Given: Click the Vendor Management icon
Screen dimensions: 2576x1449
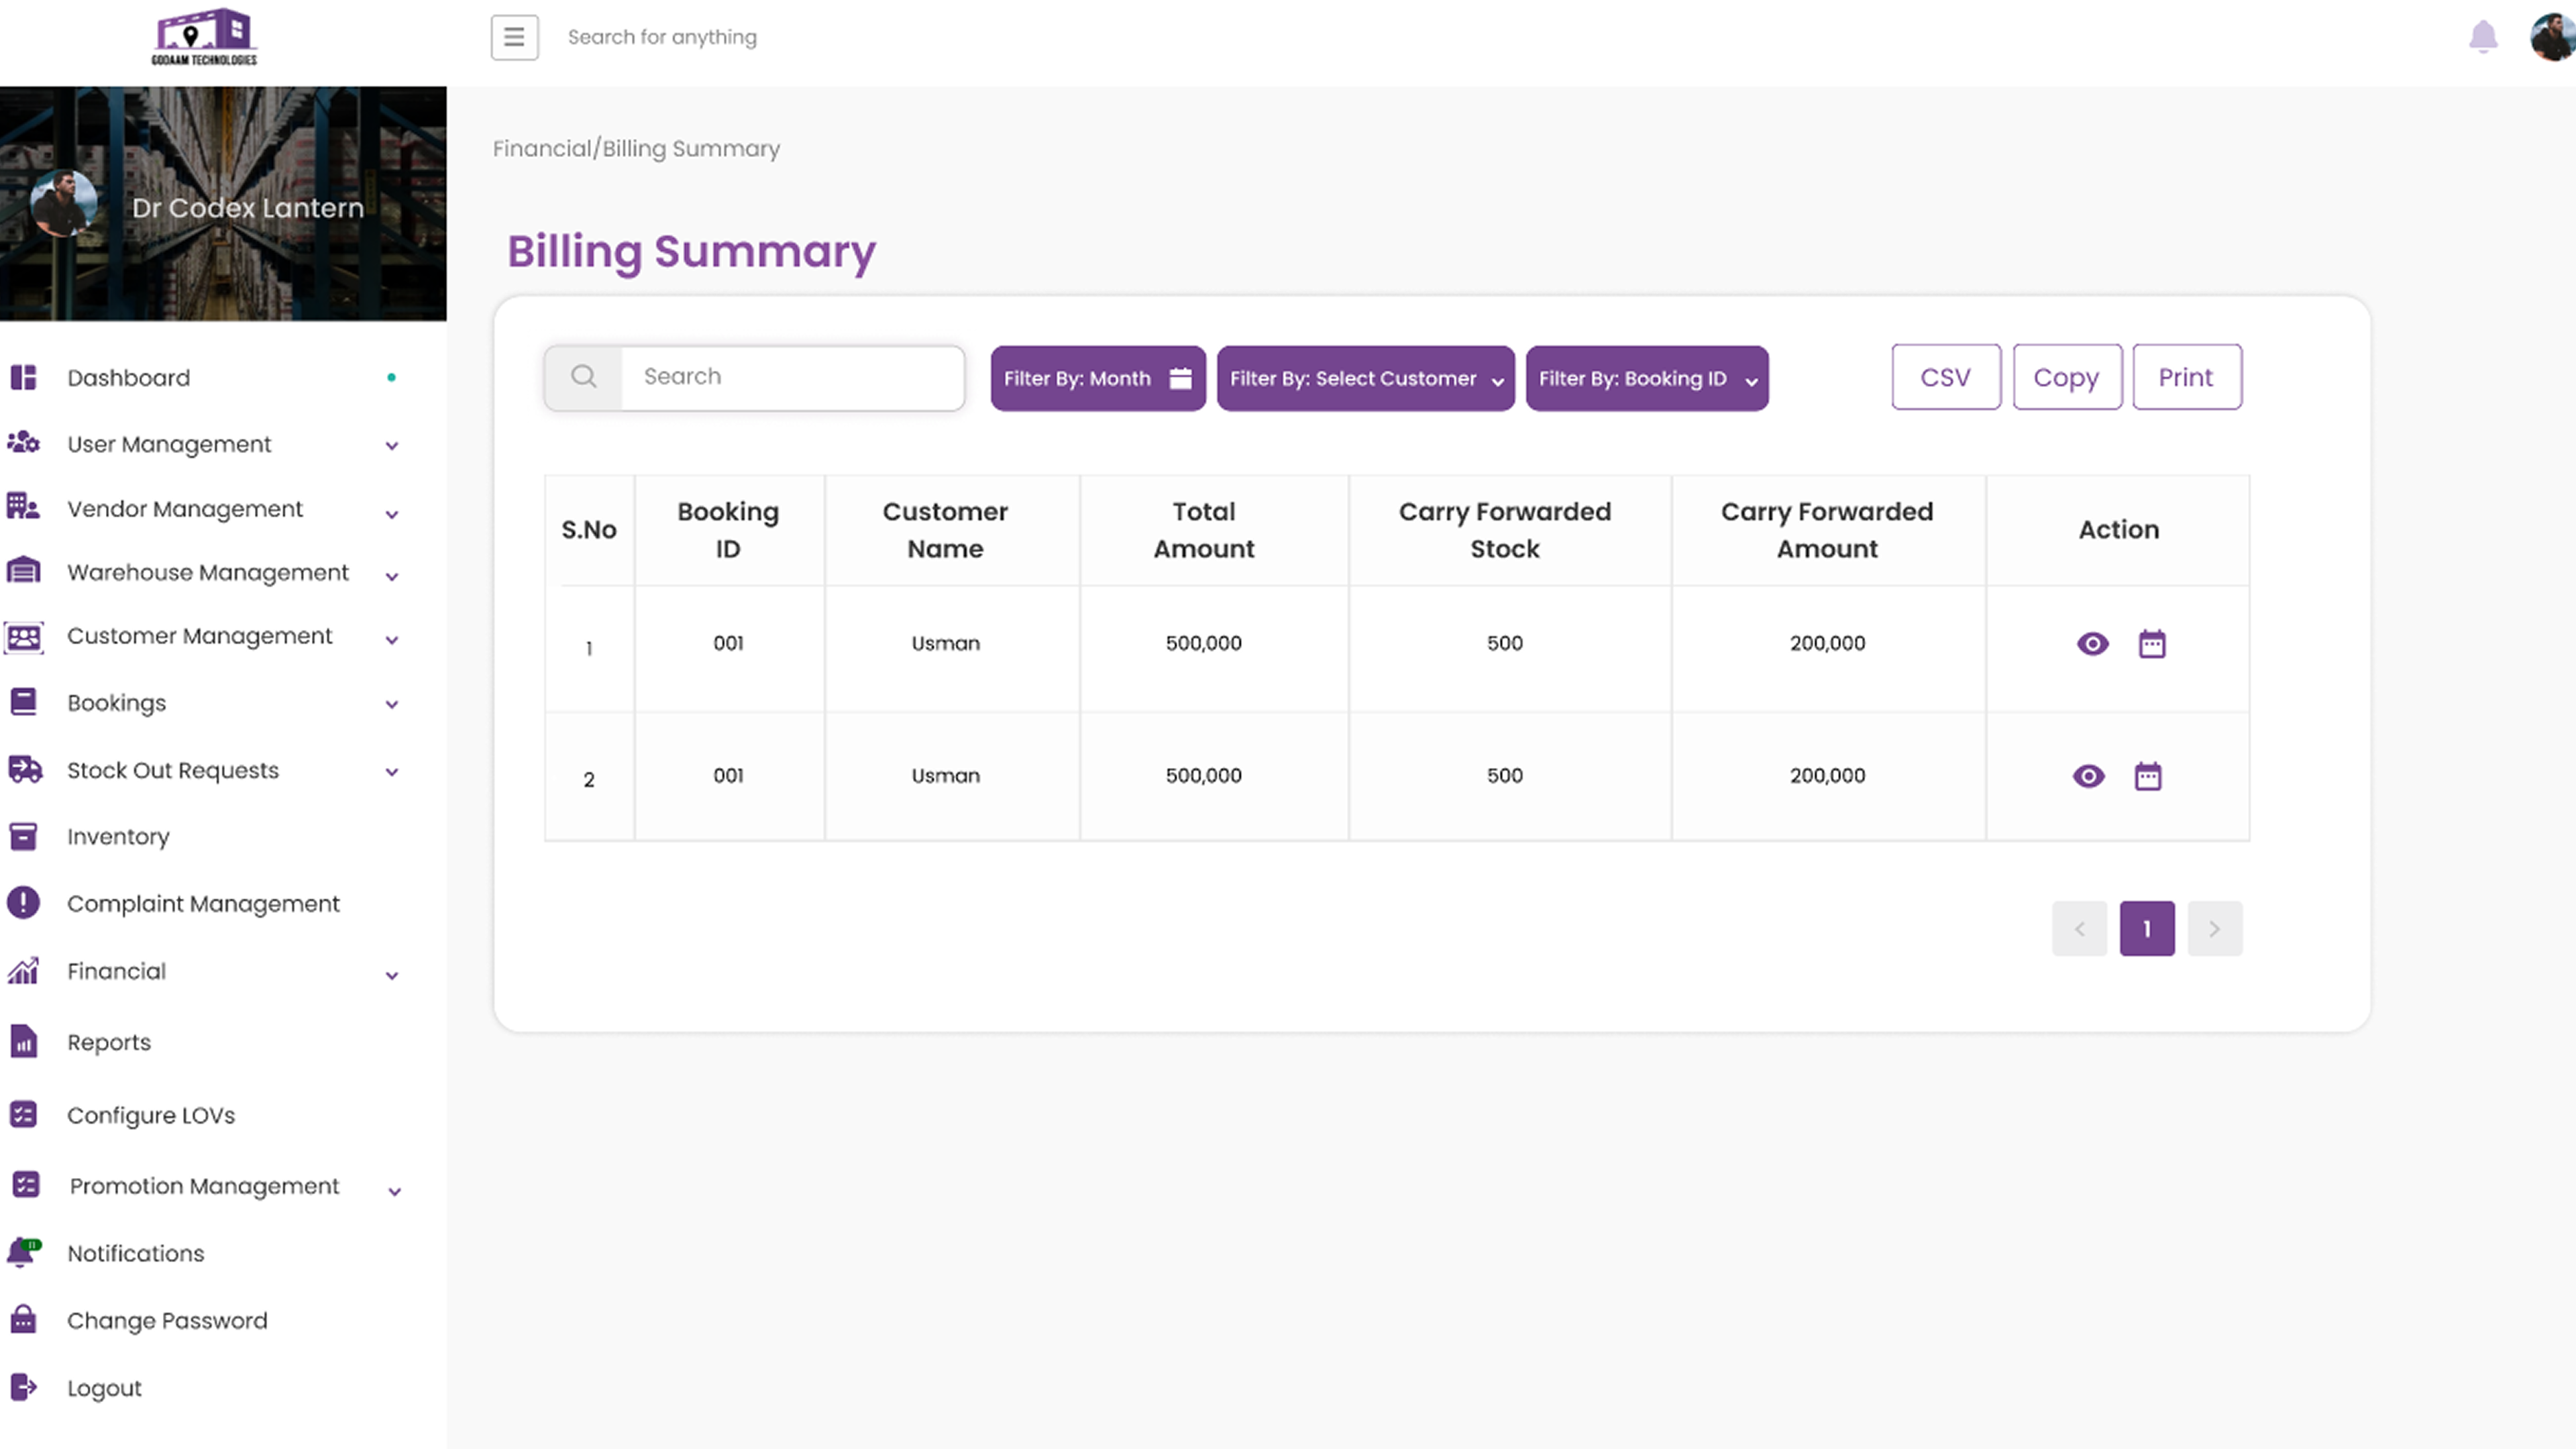Looking at the screenshot, I should [23, 507].
